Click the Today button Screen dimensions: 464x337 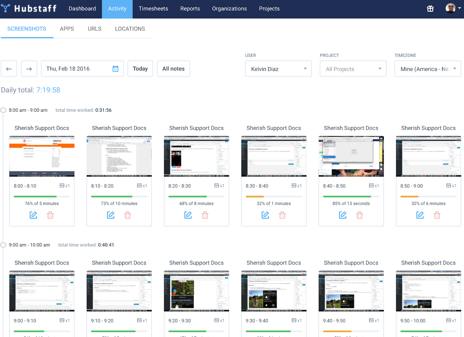point(140,69)
